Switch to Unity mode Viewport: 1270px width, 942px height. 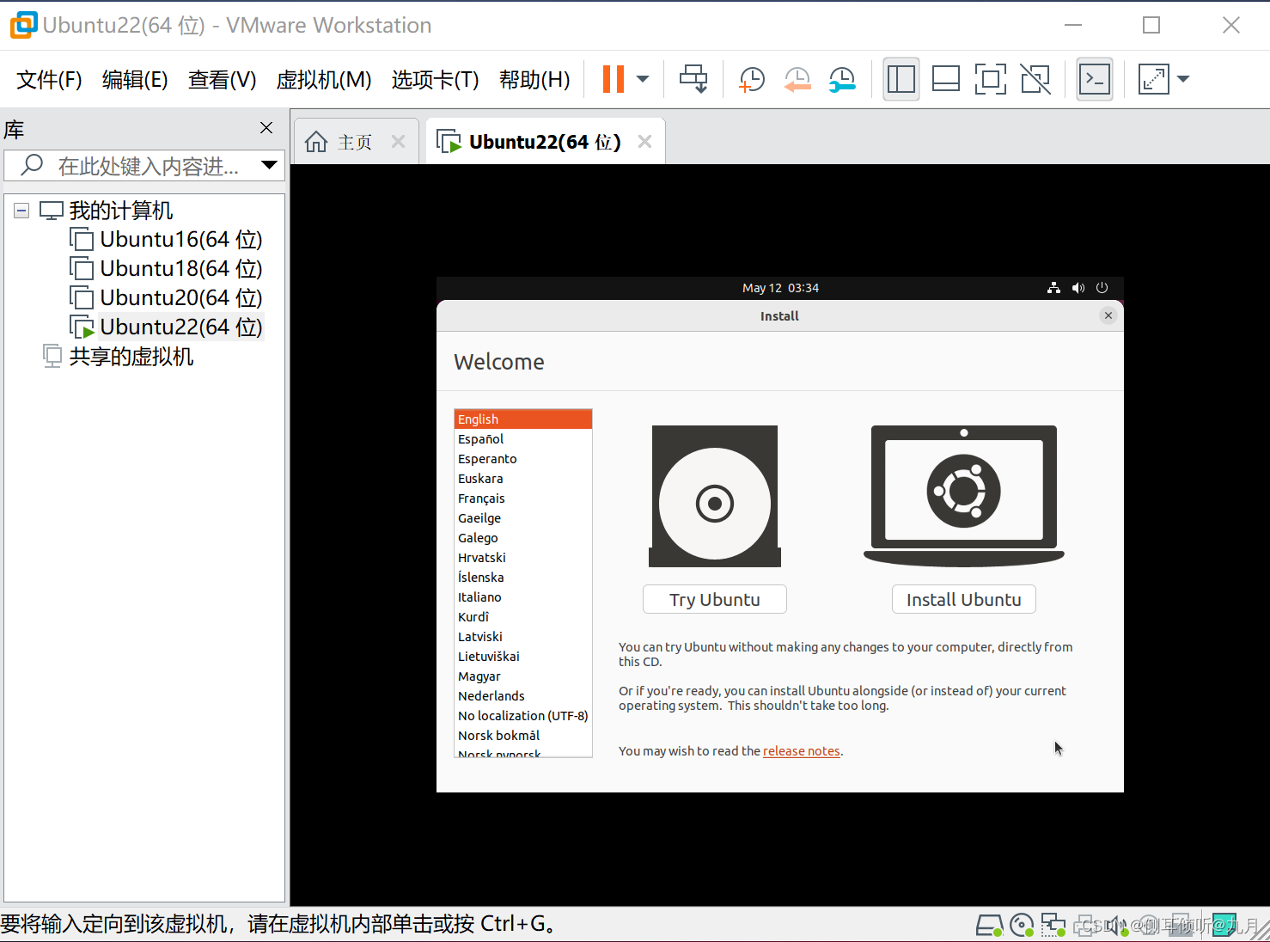(1035, 79)
